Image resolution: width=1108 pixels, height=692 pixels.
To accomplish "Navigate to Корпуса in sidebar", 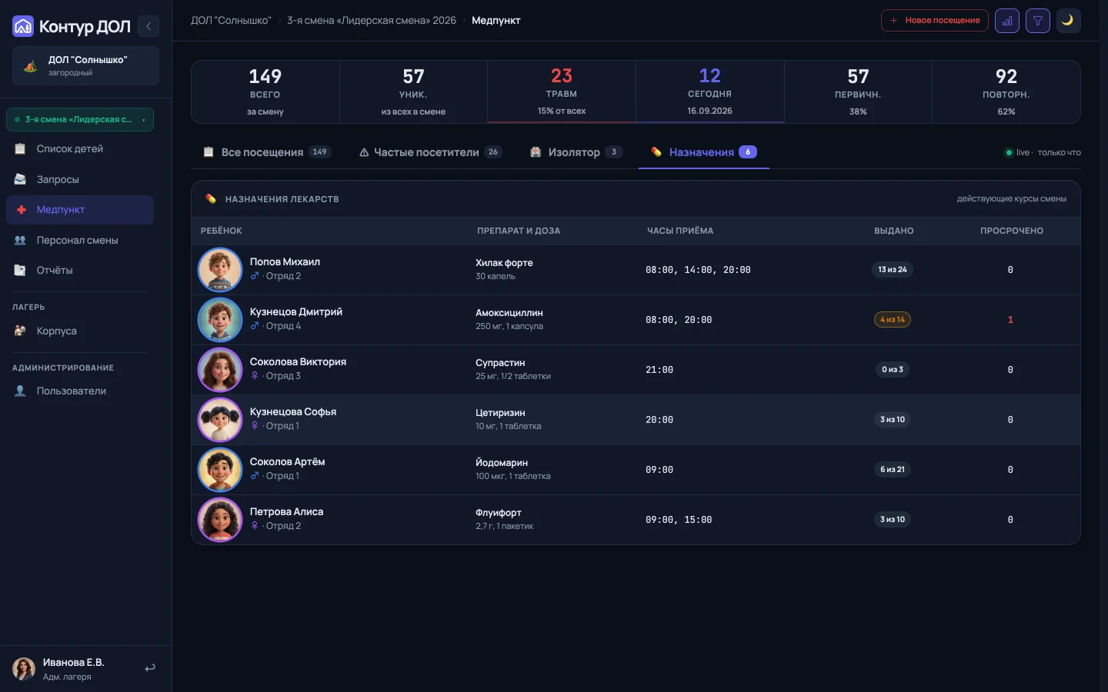I will pyautogui.click(x=80, y=331).
